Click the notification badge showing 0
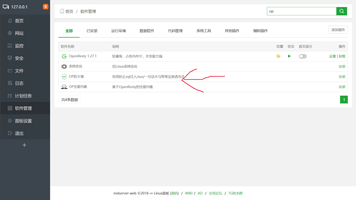Viewport: 356px width, 200px height. tap(45, 6)
